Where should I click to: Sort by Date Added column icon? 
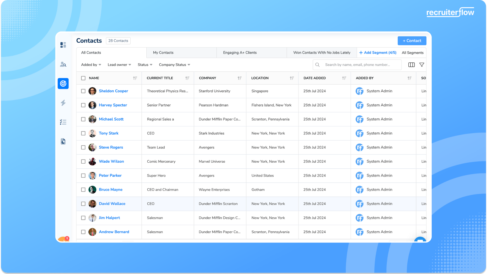pos(344,78)
